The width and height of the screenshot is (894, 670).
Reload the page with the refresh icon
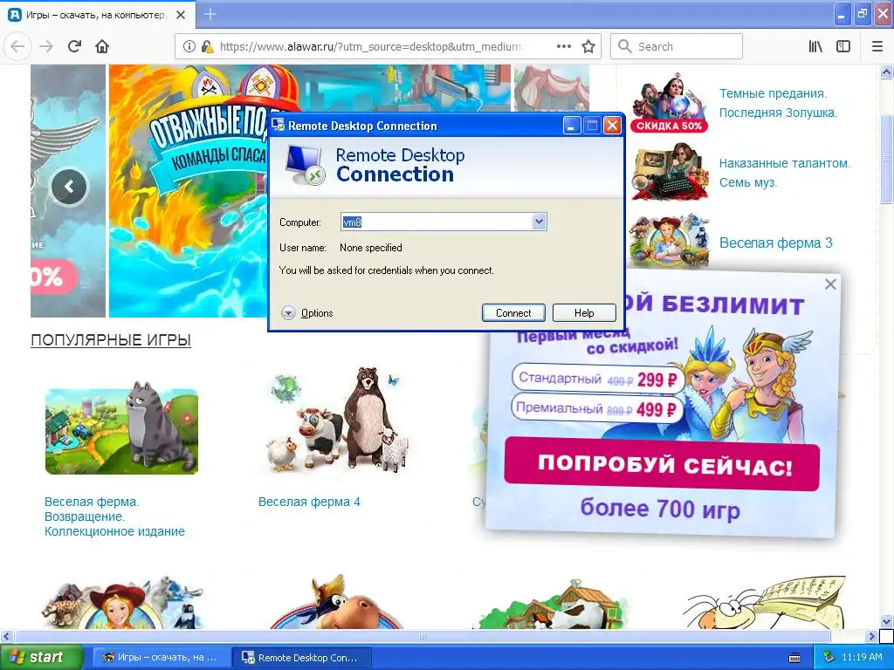tap(75, 46)
